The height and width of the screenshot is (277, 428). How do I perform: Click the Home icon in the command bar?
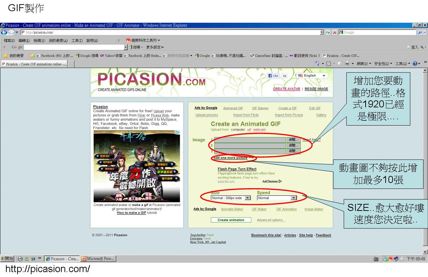[317, 64]
